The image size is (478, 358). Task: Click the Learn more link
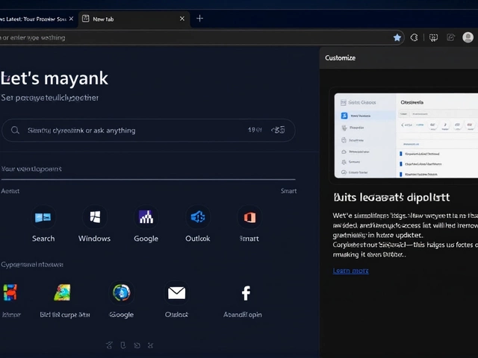click(x=350, y=271)
